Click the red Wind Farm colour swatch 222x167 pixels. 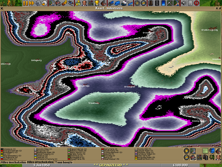[2, 159]
